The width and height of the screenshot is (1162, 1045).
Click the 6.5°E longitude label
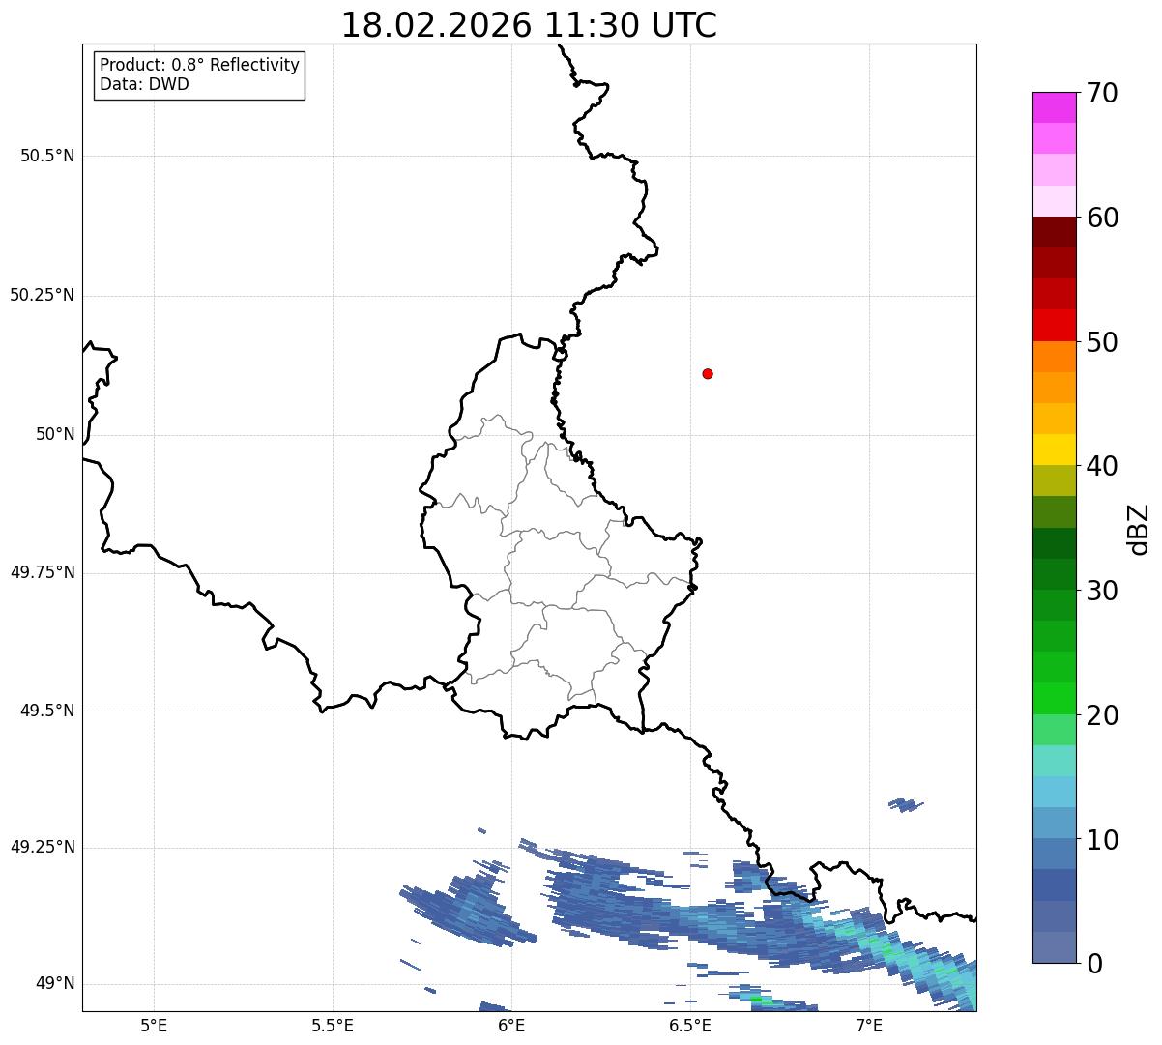coord(690,1025)
